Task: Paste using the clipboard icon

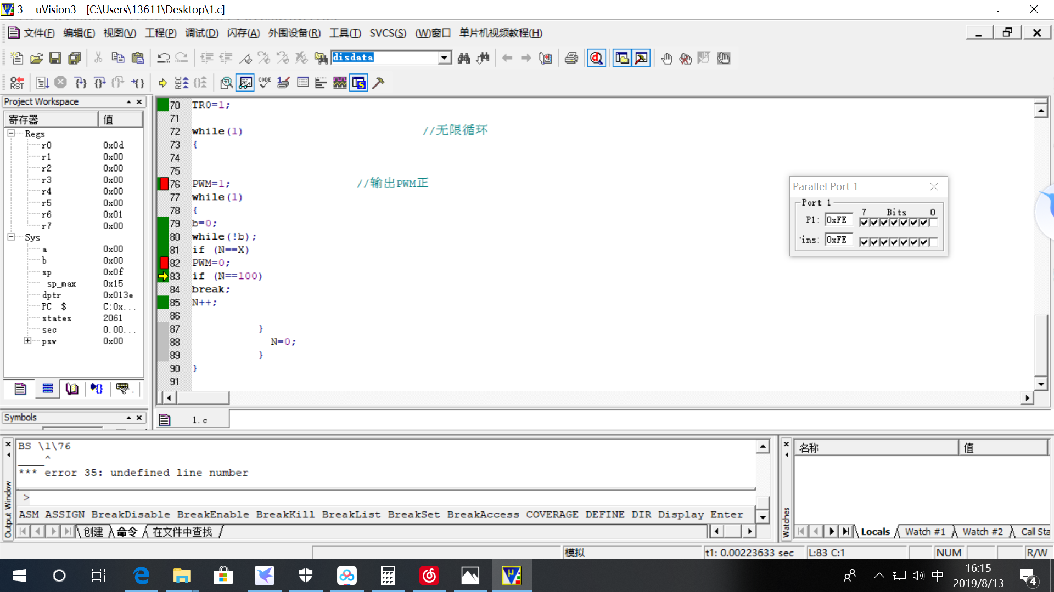Action: pyautogui.click(x=138, y=58)
